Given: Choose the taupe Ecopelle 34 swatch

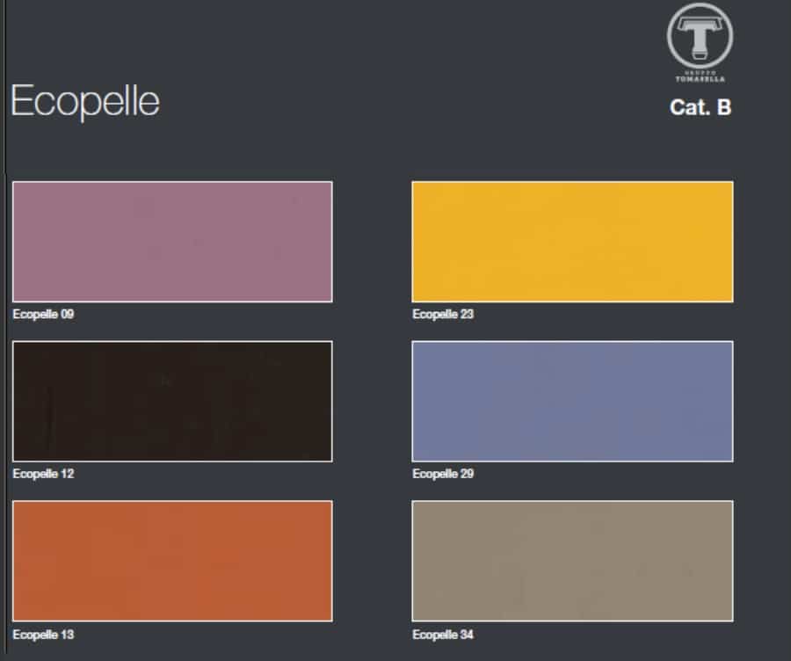Looking at the screenshot, I should [x=572, y=561].
